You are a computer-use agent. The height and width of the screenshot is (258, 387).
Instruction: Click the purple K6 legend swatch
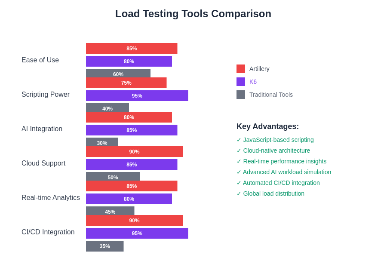pos(241,82)
